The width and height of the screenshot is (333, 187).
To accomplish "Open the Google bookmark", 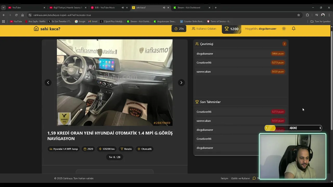I will tap(80, 22).
